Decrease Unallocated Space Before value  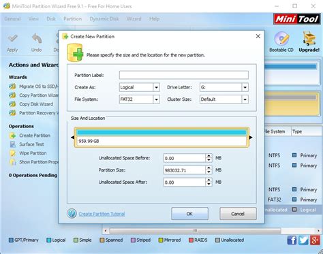pos(209,160)
